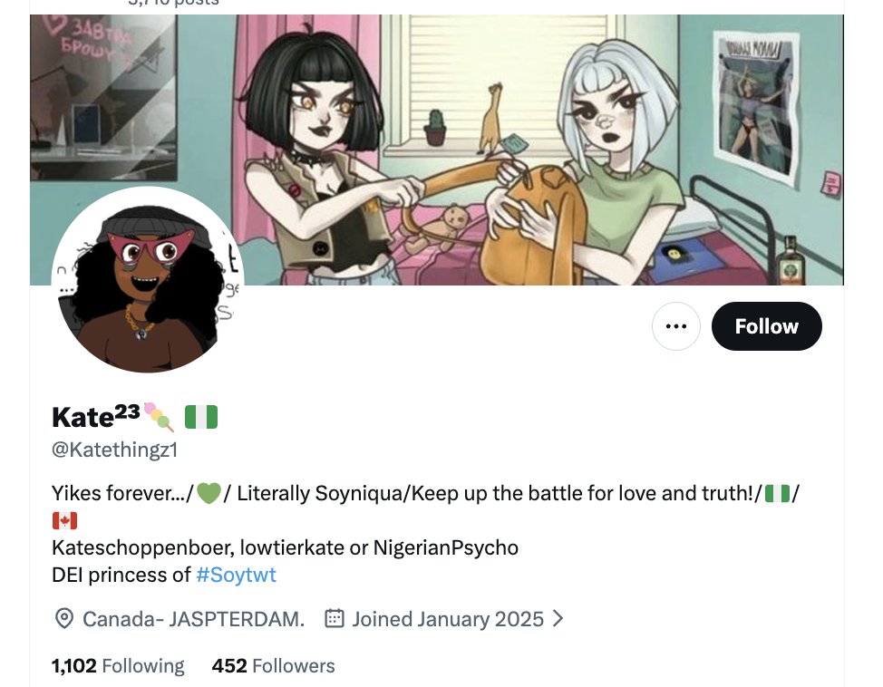Viewport: 883px width, 687px height.
Task: Click the green heart emoji in bio
Action: [x=209, y=494]
